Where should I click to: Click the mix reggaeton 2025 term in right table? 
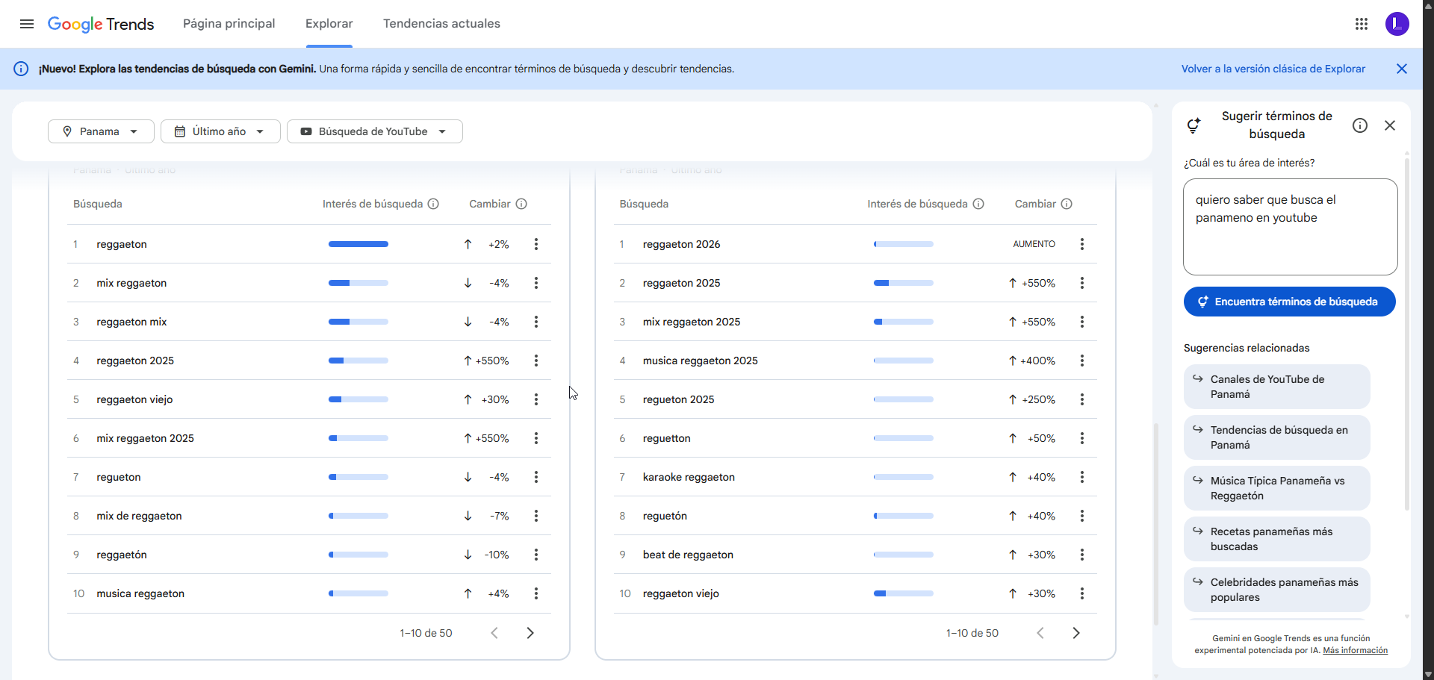coord(692,322)
